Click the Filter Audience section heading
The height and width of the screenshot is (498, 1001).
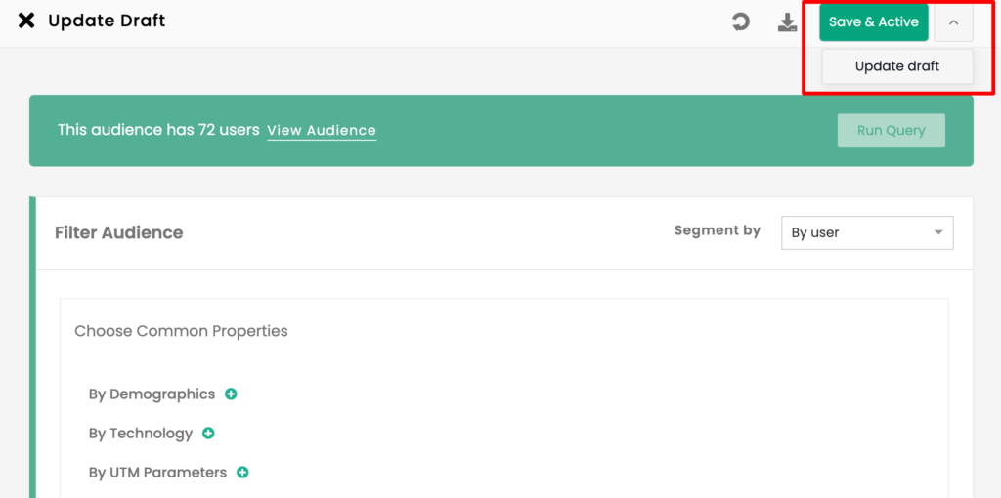tap(118, 232)
